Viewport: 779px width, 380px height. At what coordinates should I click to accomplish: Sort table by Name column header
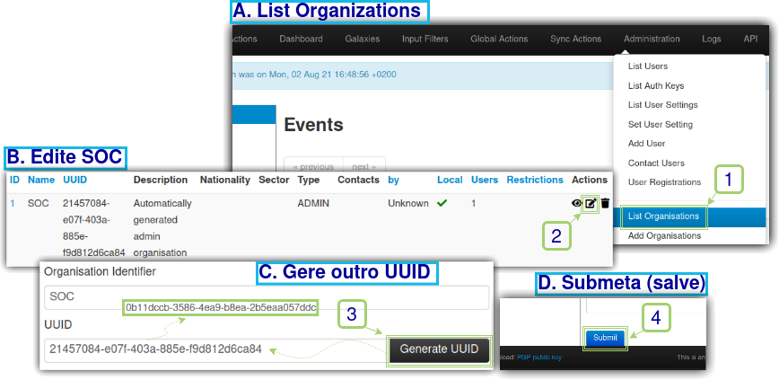pyautogui.click(x=41, y=181)
